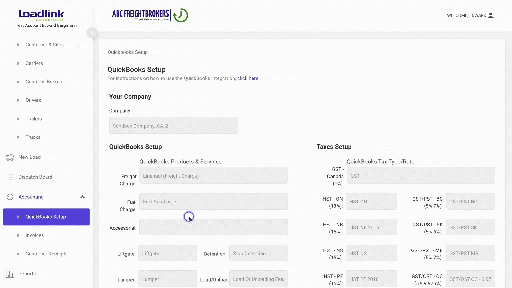Screen dimensions: 512x288
Task: Follow the 'click here' instructions link
Action: tap(248, 78)
